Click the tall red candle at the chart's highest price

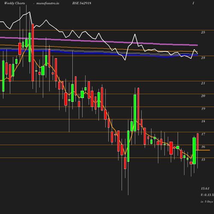coord(33,53)
